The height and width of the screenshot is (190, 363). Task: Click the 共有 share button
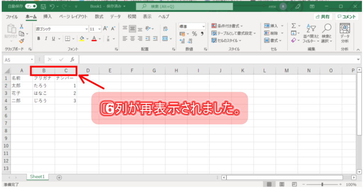point(322,17)
